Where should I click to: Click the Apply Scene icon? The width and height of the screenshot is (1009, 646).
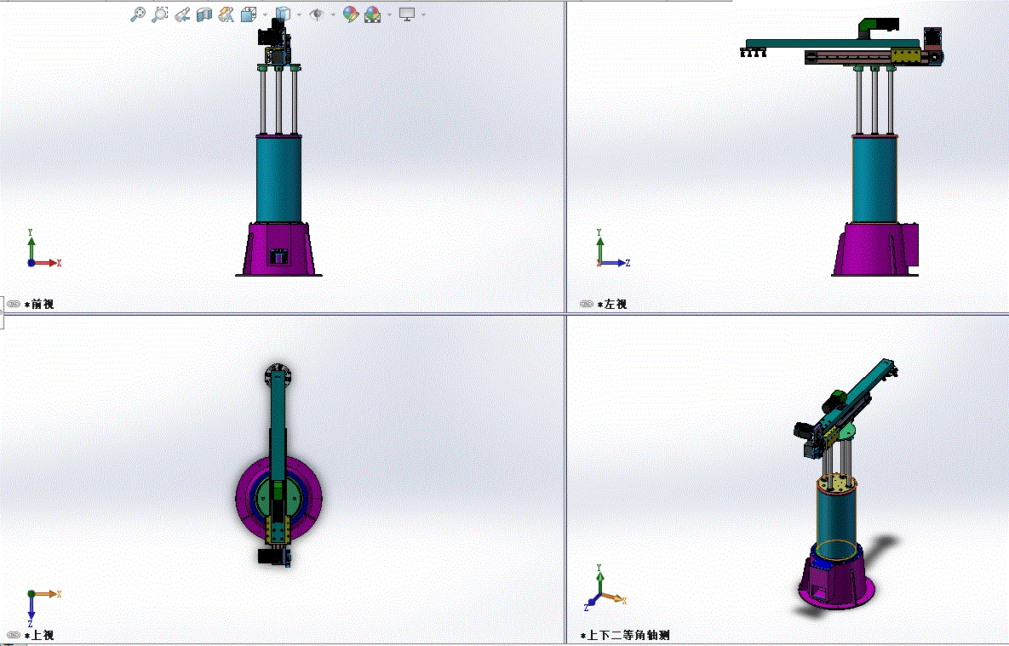372,14
